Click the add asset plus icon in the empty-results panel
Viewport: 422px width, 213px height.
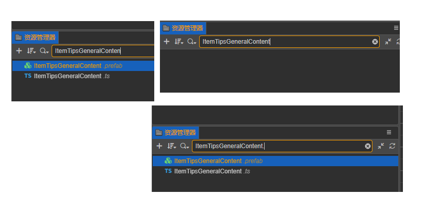click(x=167, y=42)
